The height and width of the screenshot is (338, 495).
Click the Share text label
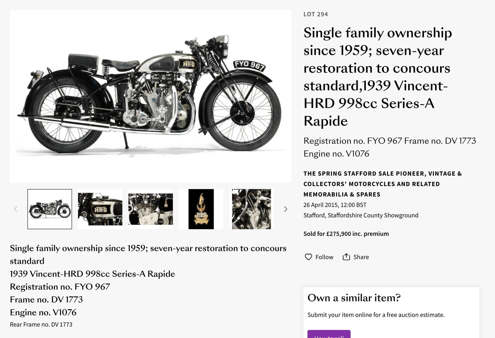(361, 257)
